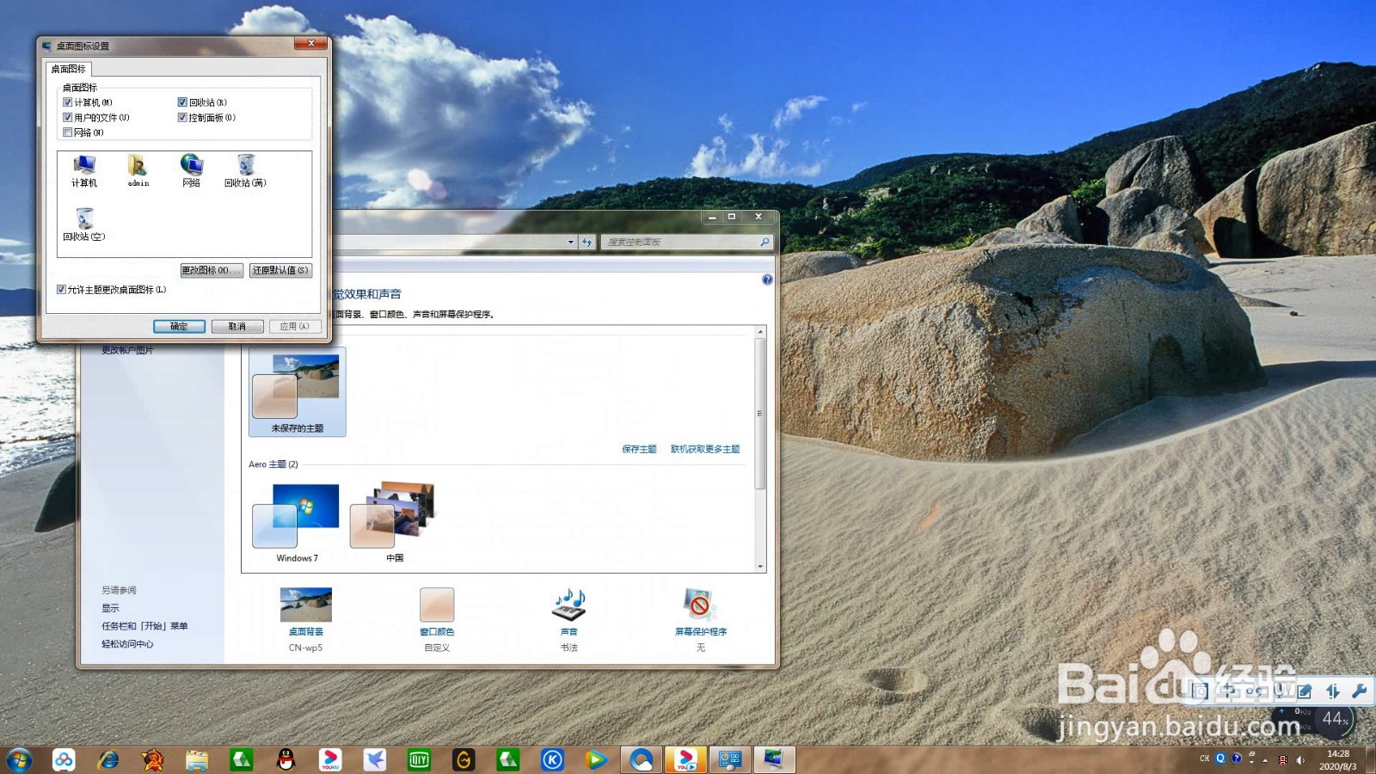Click the 联机获取更多主题 link
This screenshot has height=774, width=1376.
705,449
